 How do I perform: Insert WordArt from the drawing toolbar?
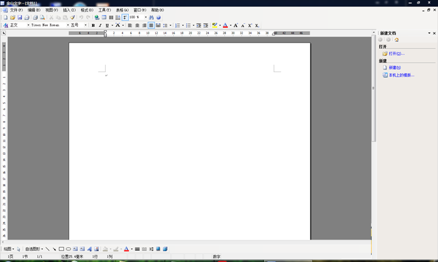click(x=90, y=249)
